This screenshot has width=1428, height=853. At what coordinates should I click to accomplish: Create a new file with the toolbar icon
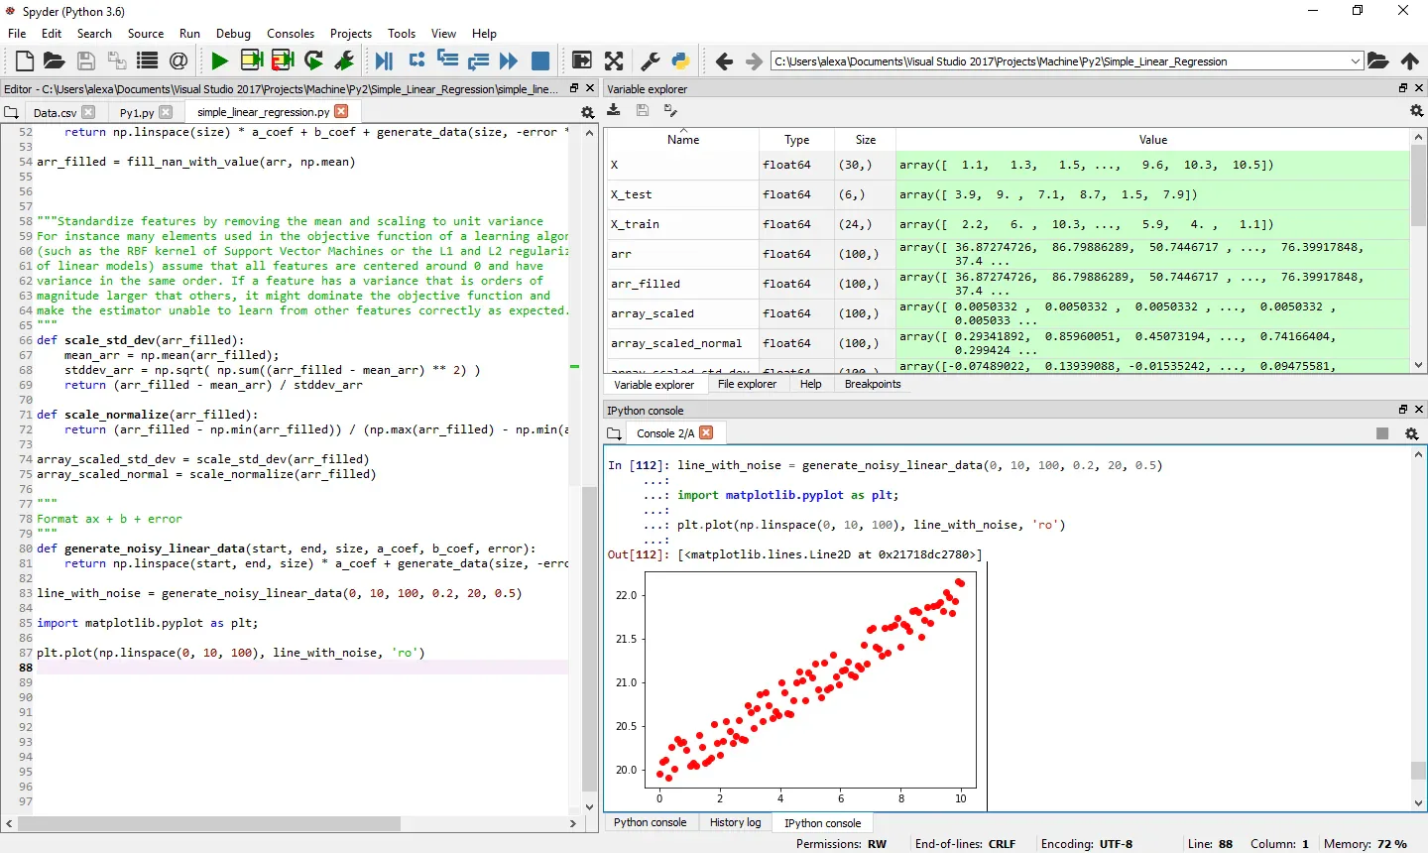[x=24, y=61]
